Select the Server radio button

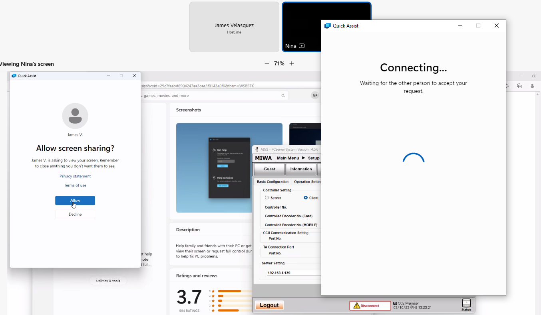point(267,198)
